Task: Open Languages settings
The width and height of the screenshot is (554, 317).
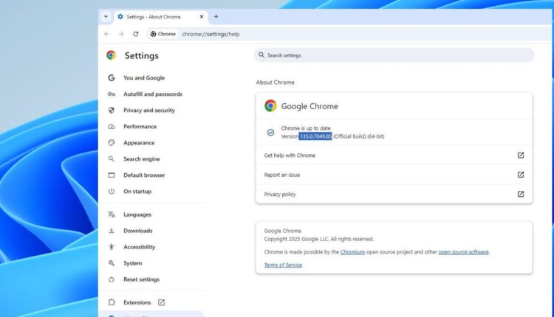Action: point(137,215)
